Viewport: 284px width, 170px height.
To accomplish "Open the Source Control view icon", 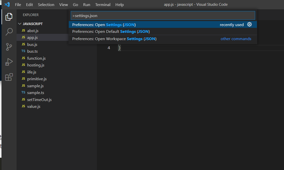I will (x=9, y=47).
